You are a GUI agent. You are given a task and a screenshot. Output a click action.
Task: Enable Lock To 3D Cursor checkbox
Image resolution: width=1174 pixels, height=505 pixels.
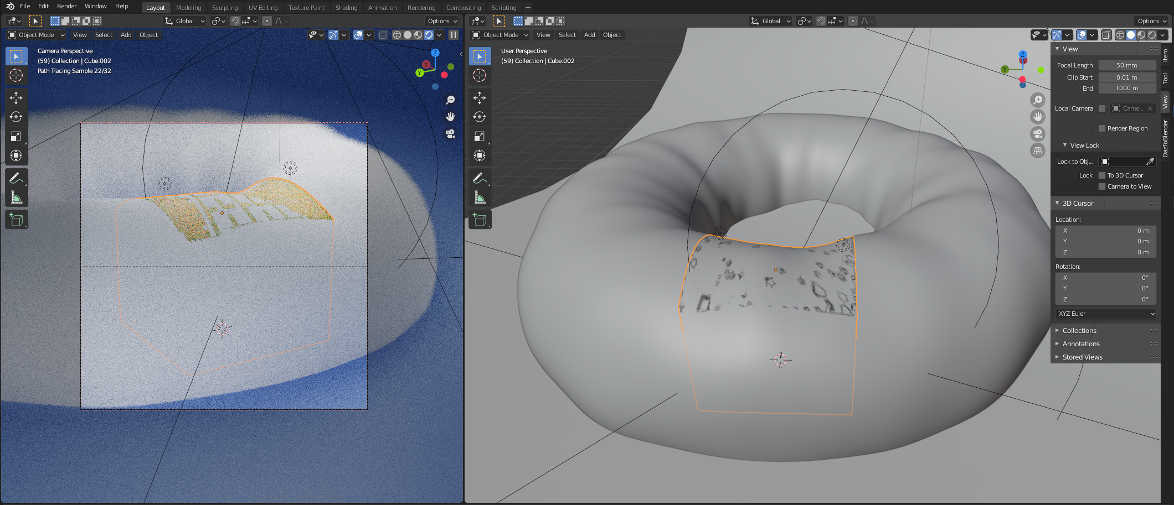1102,175
